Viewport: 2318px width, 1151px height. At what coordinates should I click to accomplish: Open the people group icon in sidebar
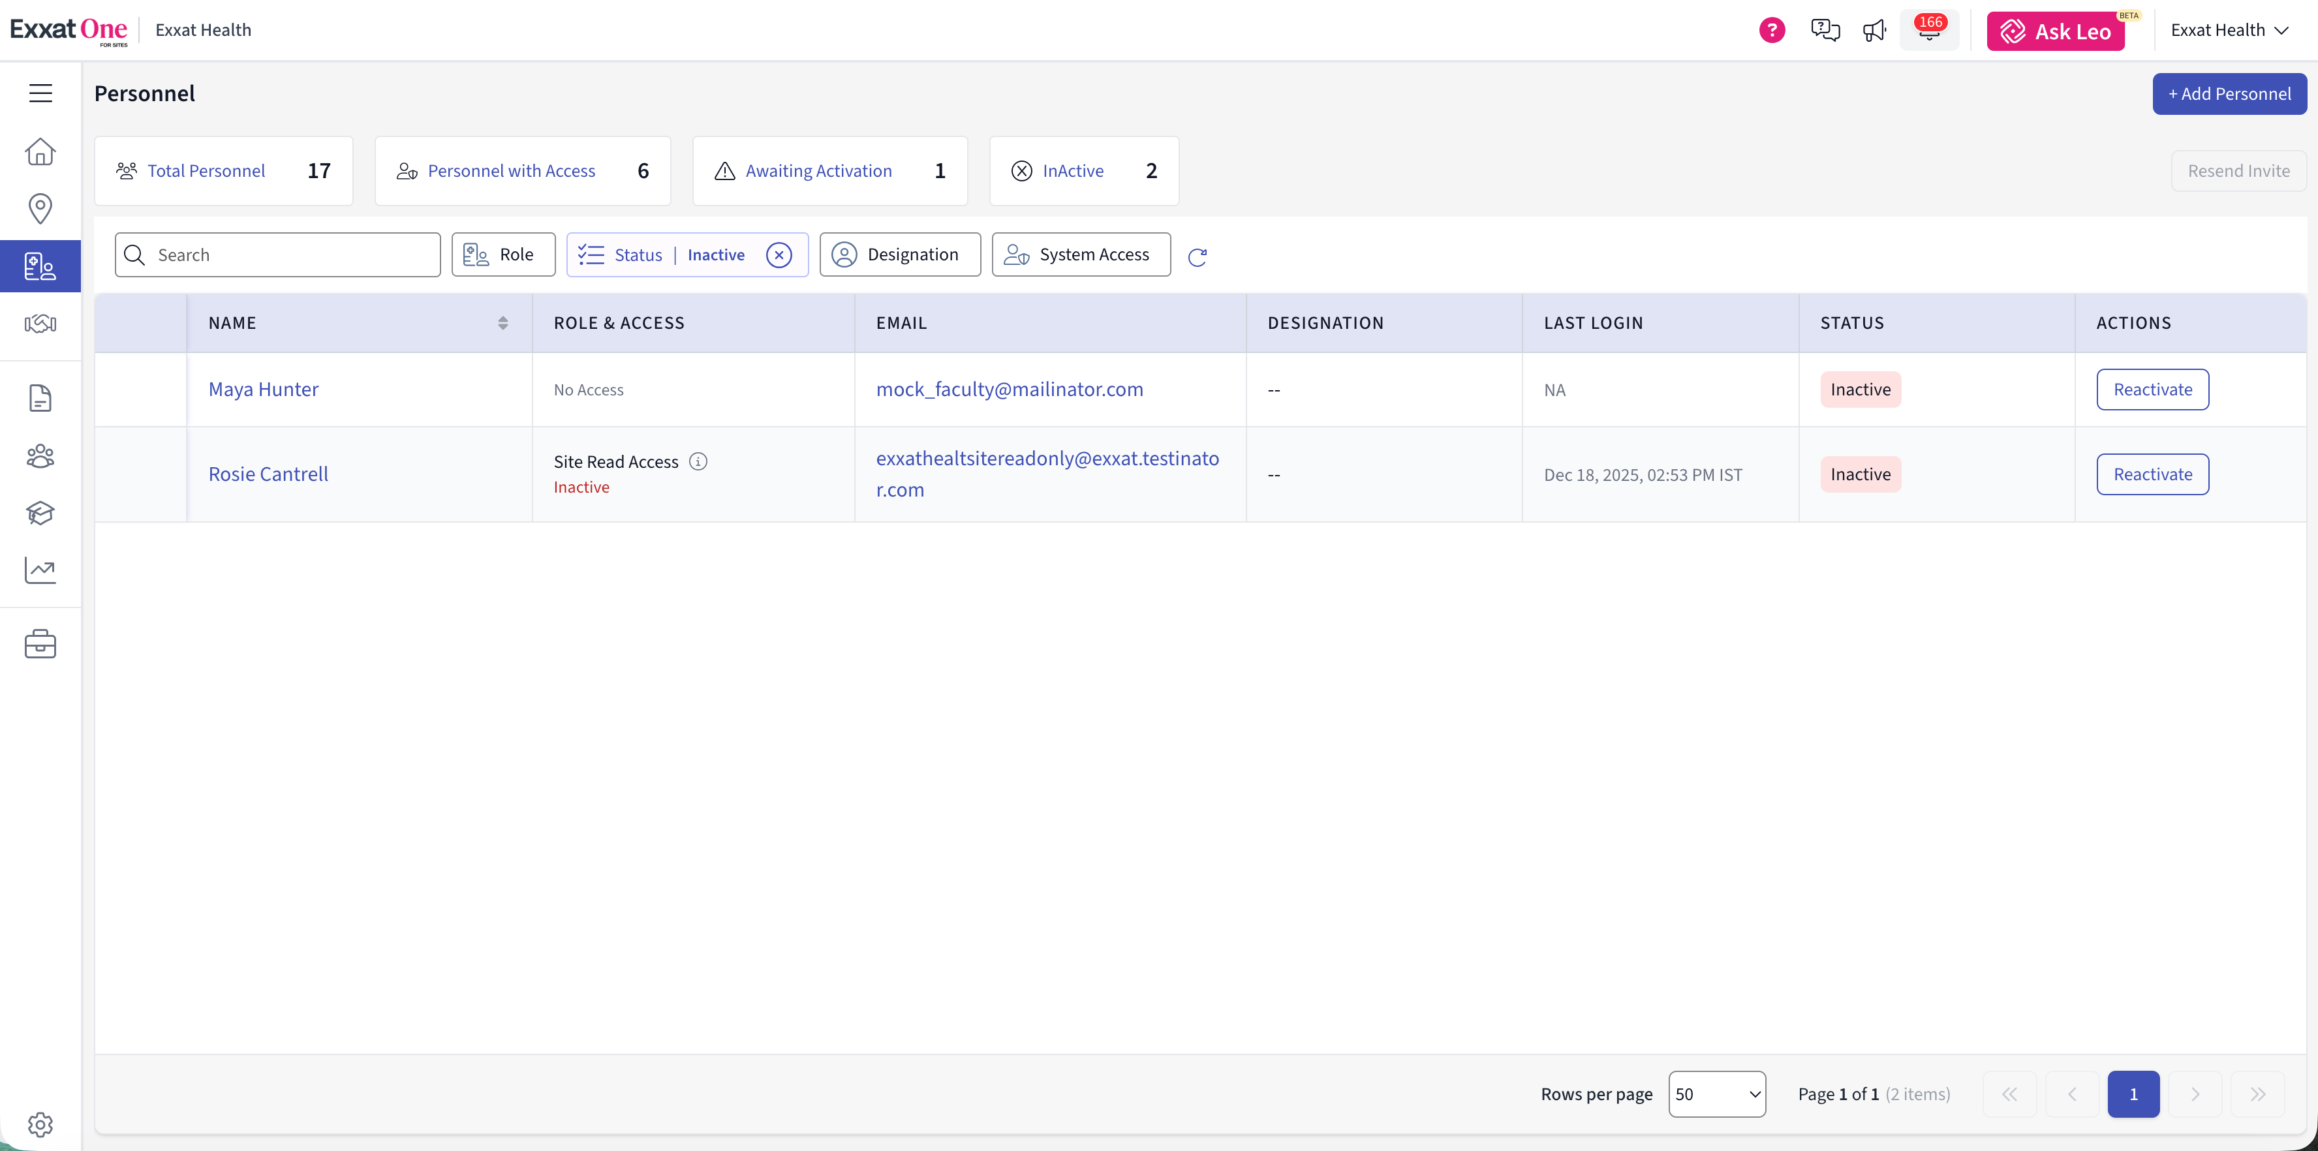point(40,456)
